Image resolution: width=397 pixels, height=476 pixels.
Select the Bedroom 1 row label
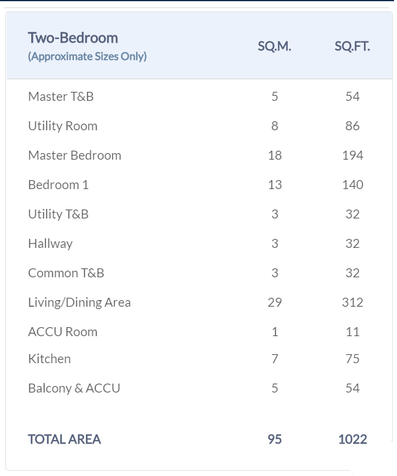point(58,184)
